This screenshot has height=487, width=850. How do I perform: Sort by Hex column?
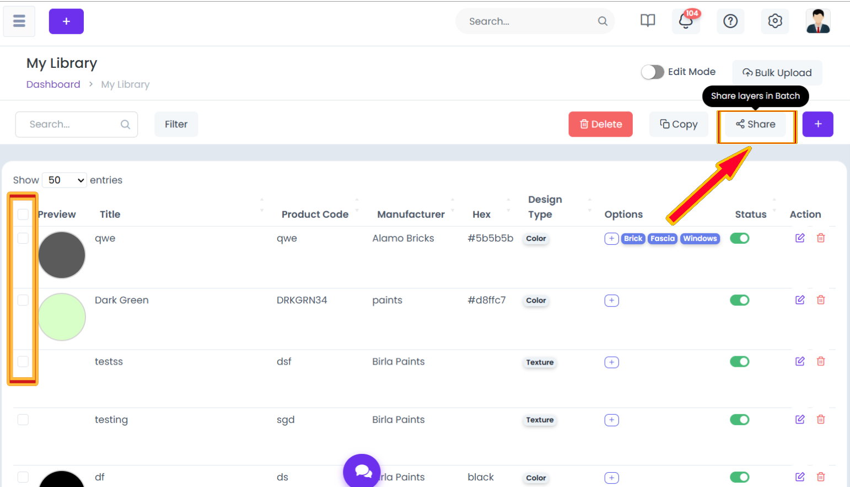click(481, 214)
